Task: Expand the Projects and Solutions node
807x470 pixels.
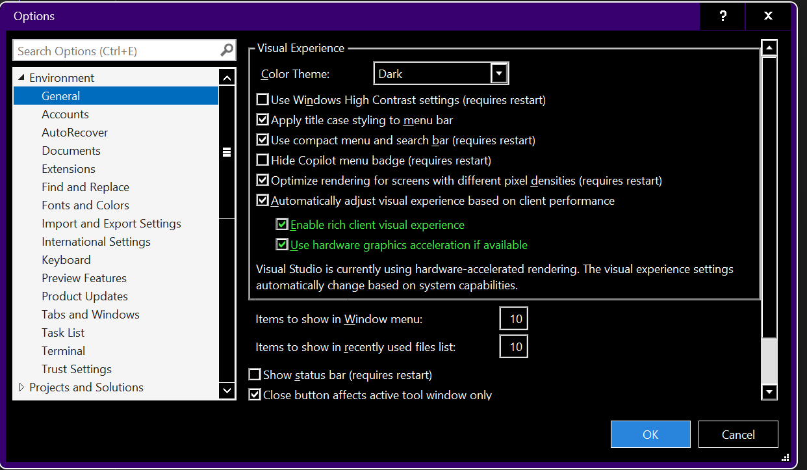Action: coord(21,387)
